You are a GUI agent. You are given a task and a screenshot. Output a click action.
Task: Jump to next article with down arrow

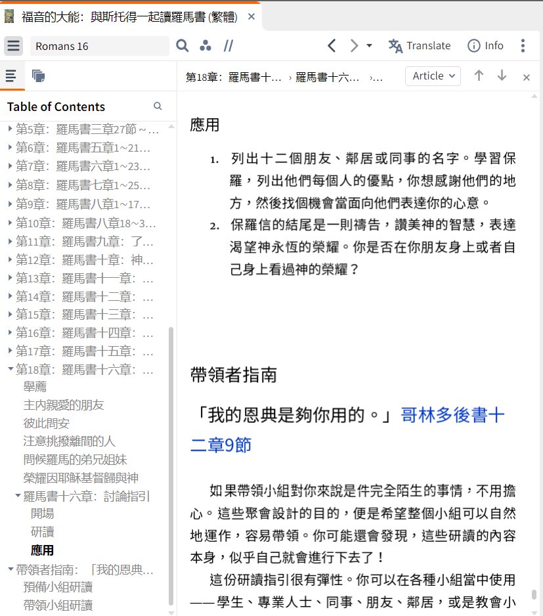click(x=502, y=76)
